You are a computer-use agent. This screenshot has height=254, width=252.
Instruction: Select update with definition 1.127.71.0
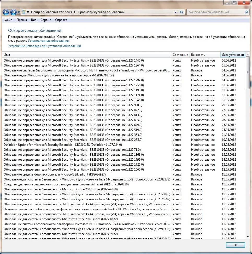tap(124, 150)
